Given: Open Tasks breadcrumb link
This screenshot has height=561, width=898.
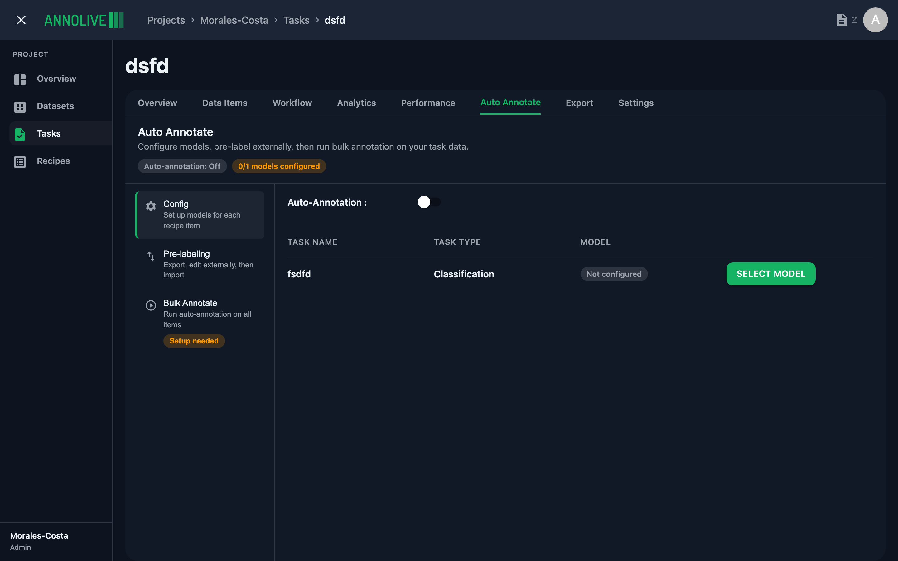Looking at the screenshot, I should tap(296, 20).
